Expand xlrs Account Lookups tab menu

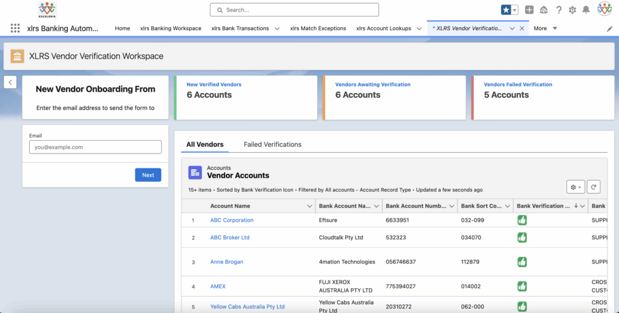point(420,28)
